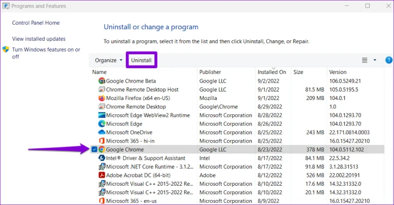Click the Visual C++ icon, 17.6 MB row
The image size is (394, 205).
click(102, 184)
